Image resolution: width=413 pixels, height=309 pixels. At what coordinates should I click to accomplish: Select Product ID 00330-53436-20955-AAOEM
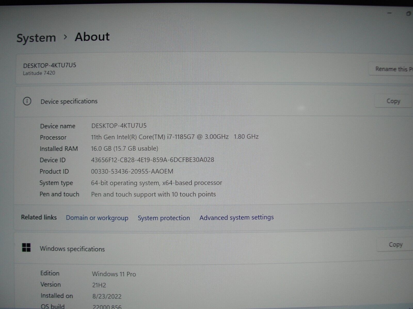pyautogui.click(x=132, y=171)
